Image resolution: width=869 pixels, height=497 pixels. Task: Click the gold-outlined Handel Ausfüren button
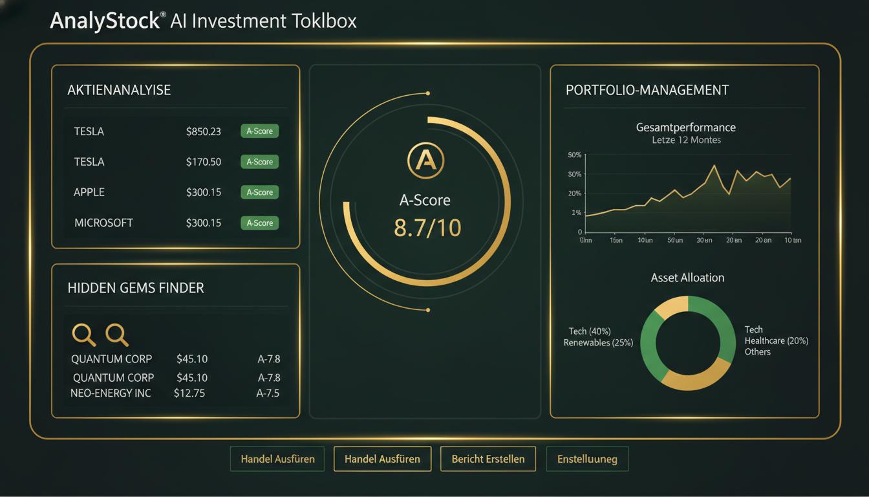[382, 459]
